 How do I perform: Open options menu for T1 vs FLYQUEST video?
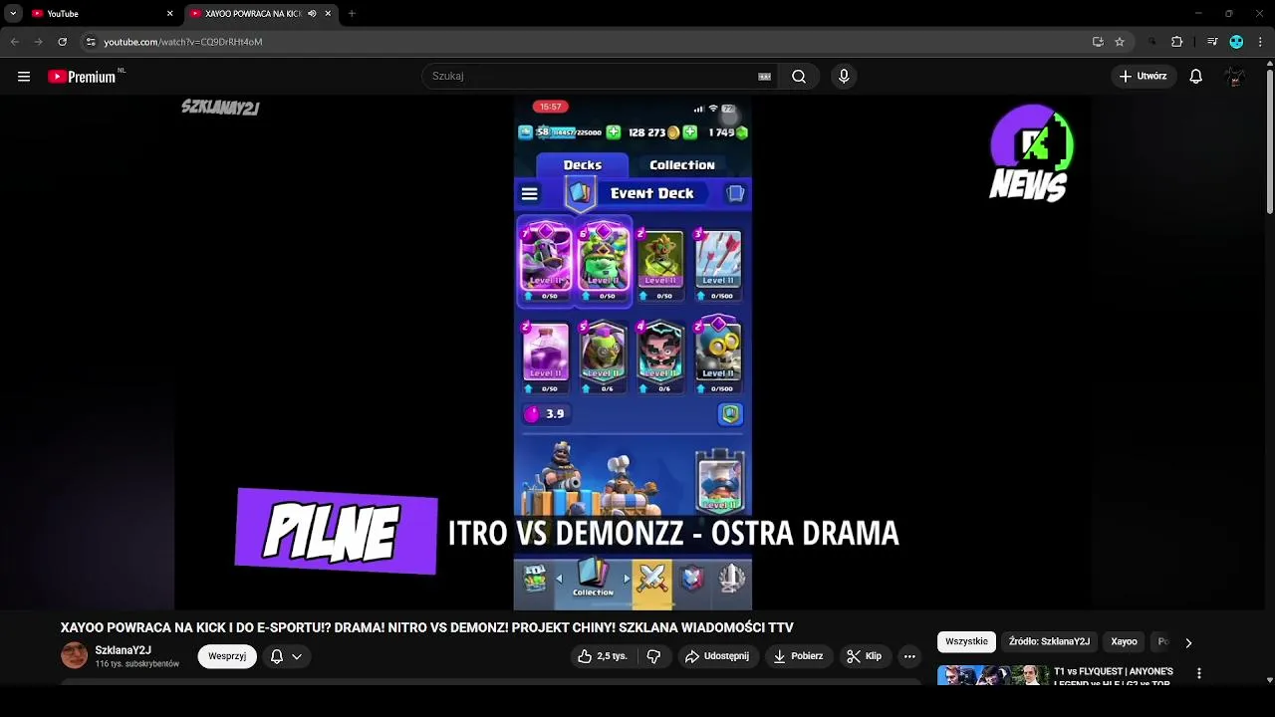(x=1199, y=674)
